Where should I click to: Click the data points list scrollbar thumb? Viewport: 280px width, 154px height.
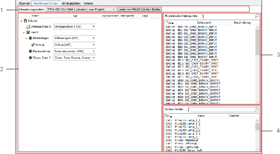click(257, 42)
